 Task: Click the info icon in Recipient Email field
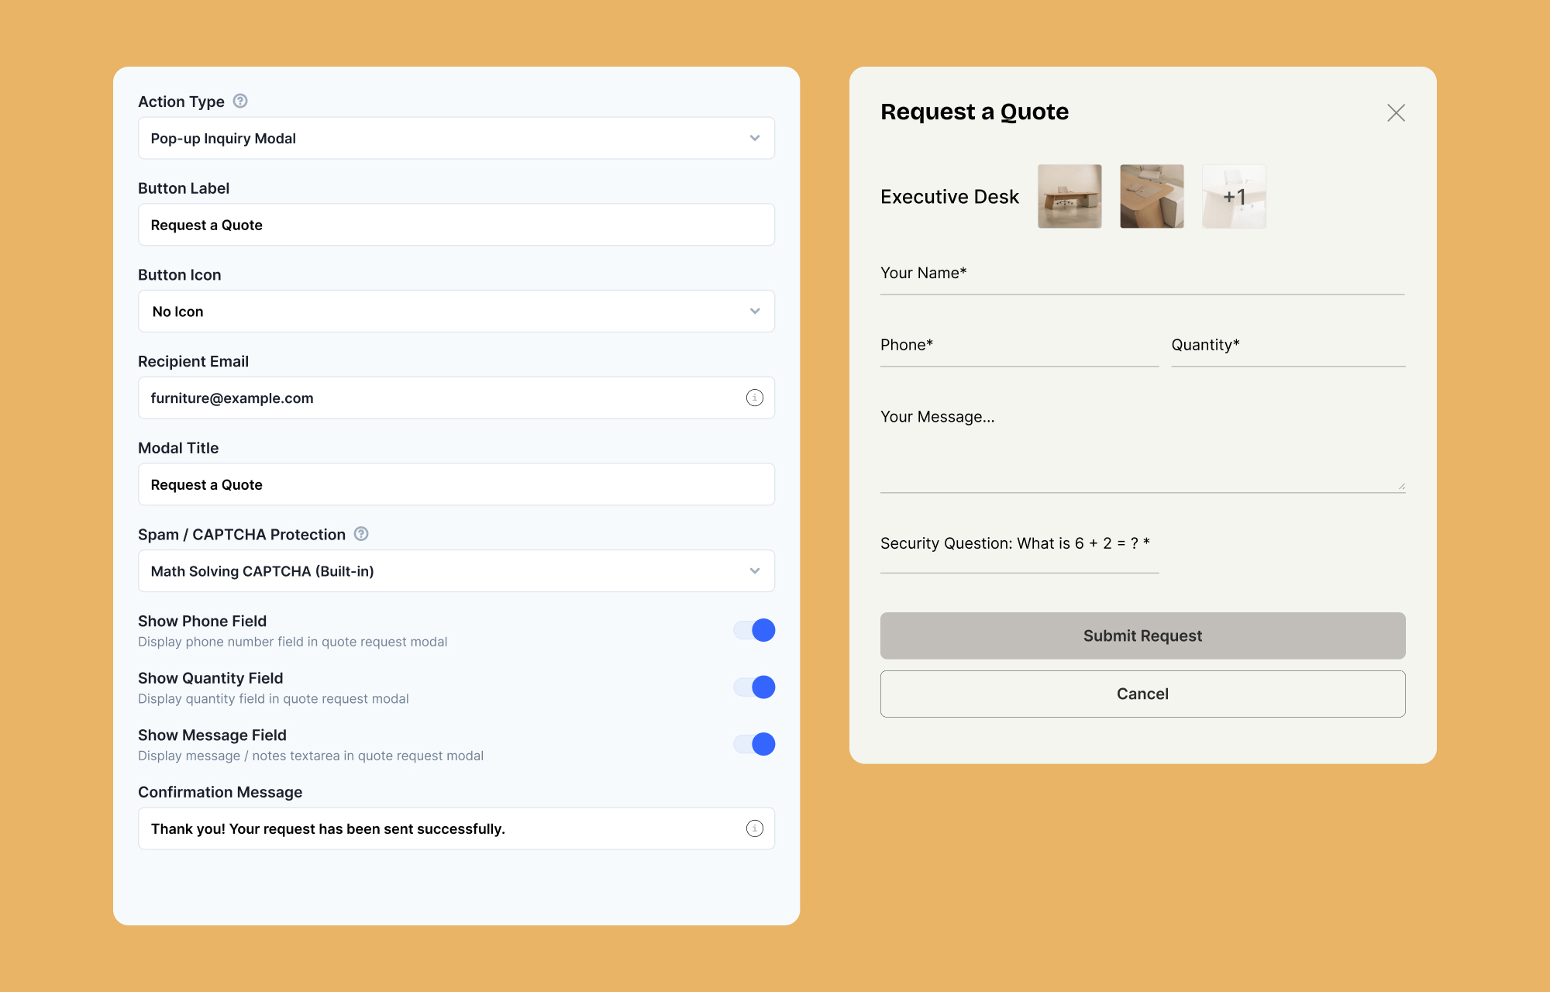click(x=755, y=398)
